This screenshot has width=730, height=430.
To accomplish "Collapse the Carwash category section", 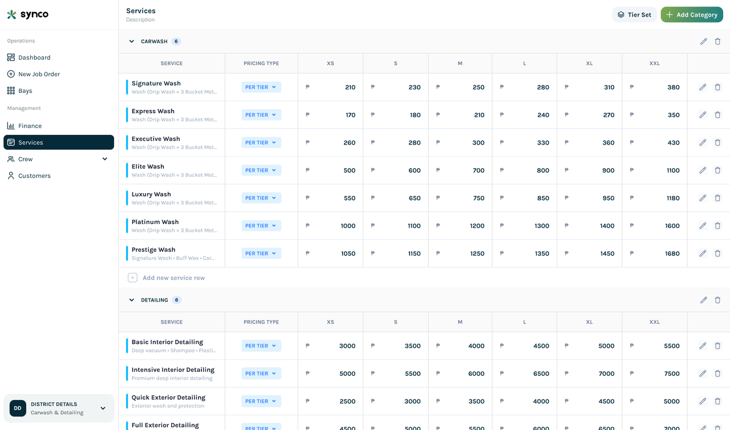I will pos(132,42).
